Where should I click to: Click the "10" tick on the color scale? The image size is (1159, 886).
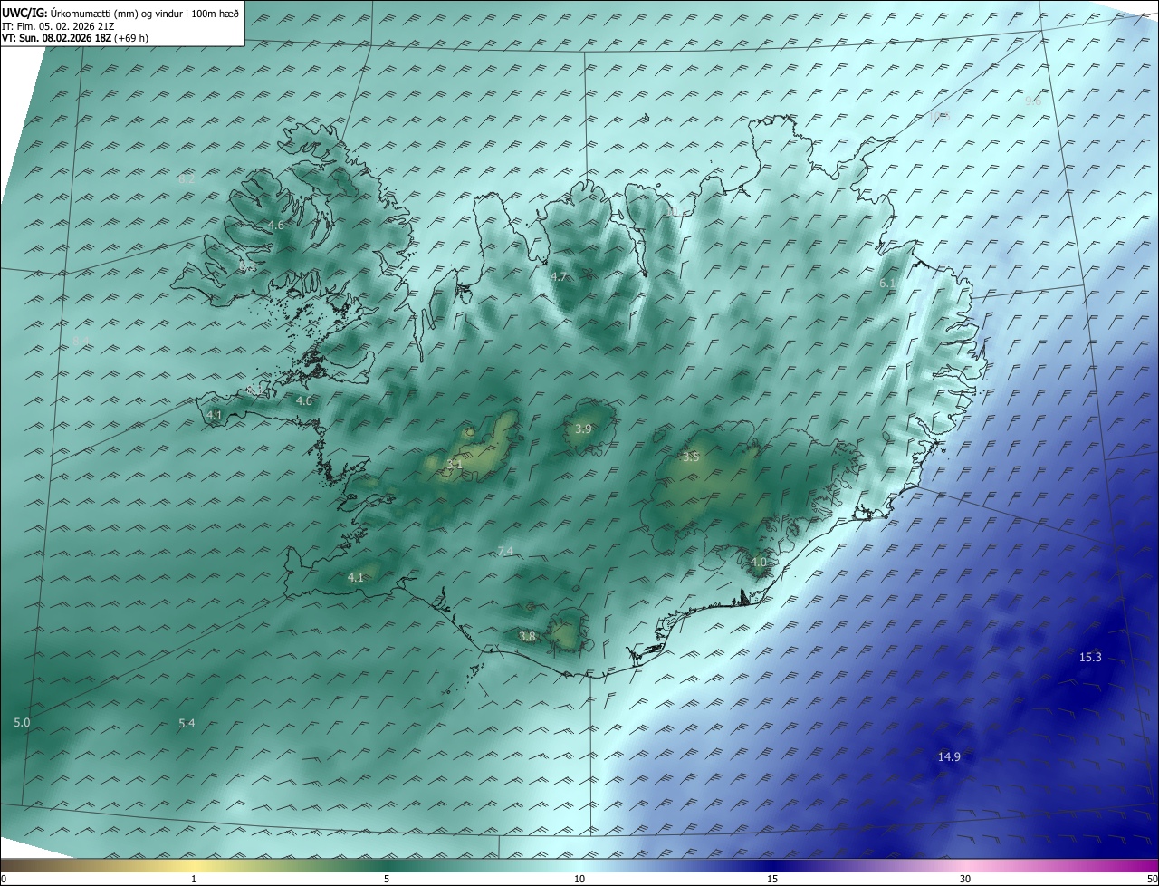click(x=579, y=879)
